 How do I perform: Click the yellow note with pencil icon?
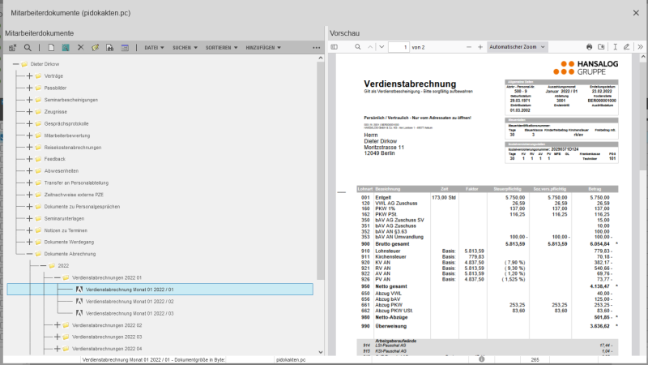point(95,48)
